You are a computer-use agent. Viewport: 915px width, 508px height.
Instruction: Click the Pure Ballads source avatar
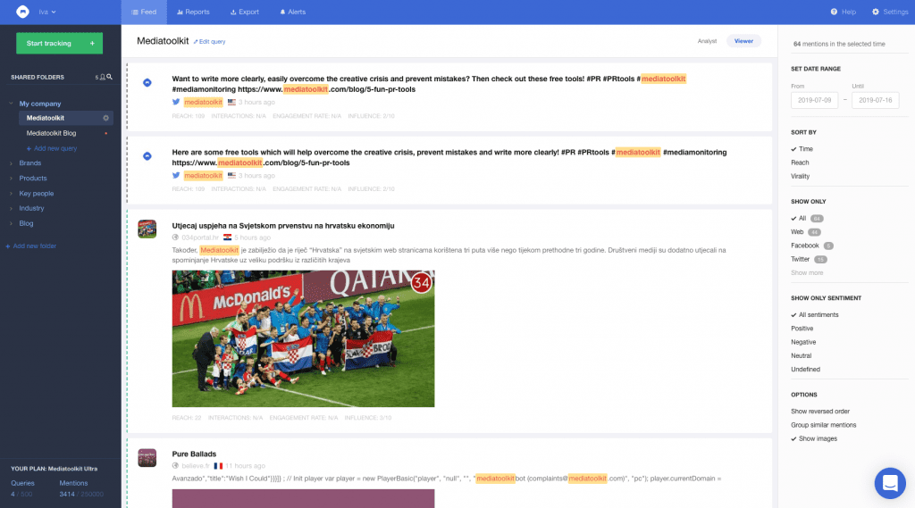(x=147, y=457)
